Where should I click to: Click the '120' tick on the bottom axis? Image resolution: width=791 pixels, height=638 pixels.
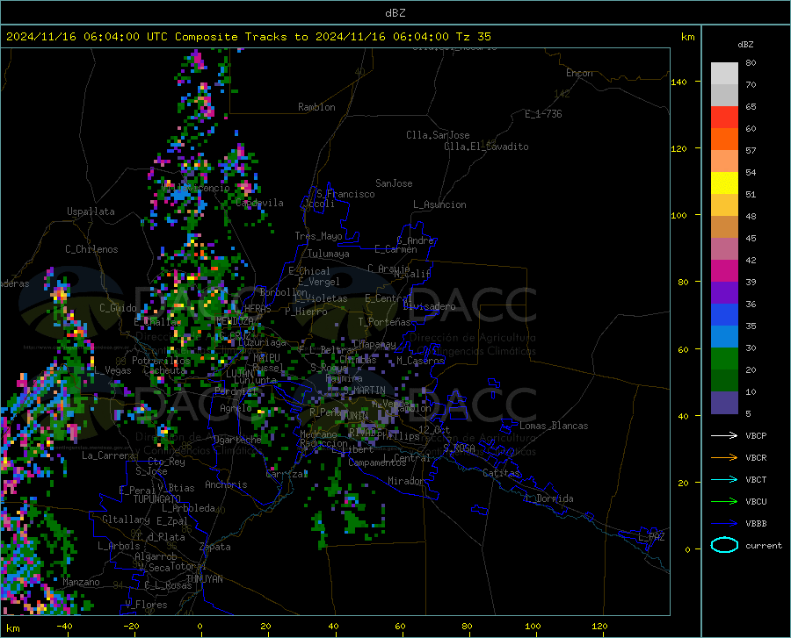click(599, 626)
